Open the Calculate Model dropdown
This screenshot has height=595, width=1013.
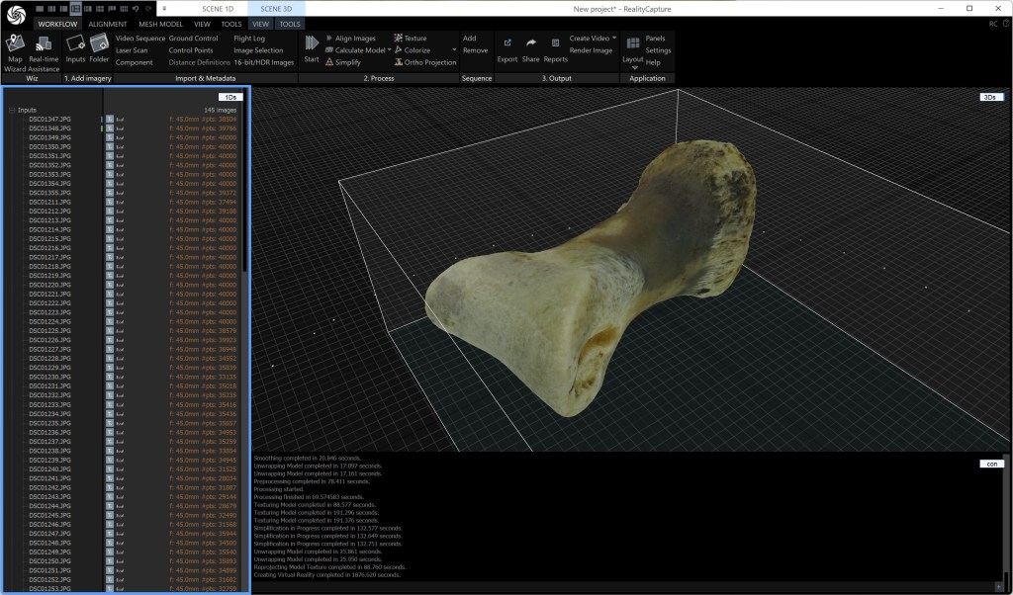pyautogui.click(x=389, y=50)
